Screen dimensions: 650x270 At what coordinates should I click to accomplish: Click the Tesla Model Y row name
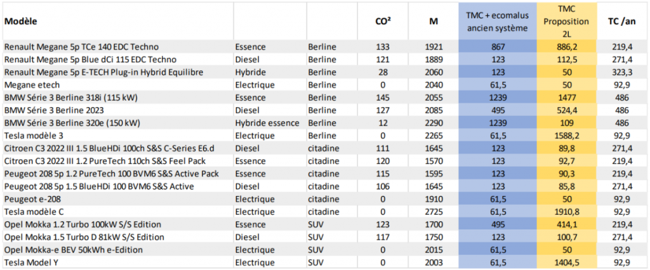click(32, 262)
